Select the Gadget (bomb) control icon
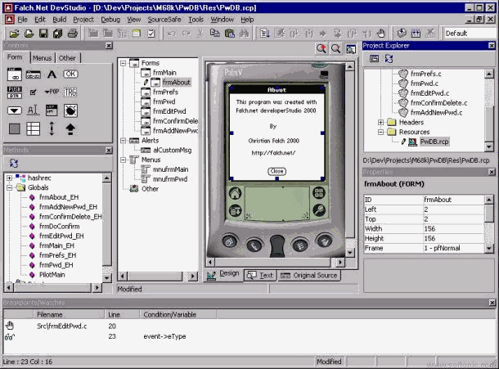Screen dimensions: 499x369 (x=71, y=110)
